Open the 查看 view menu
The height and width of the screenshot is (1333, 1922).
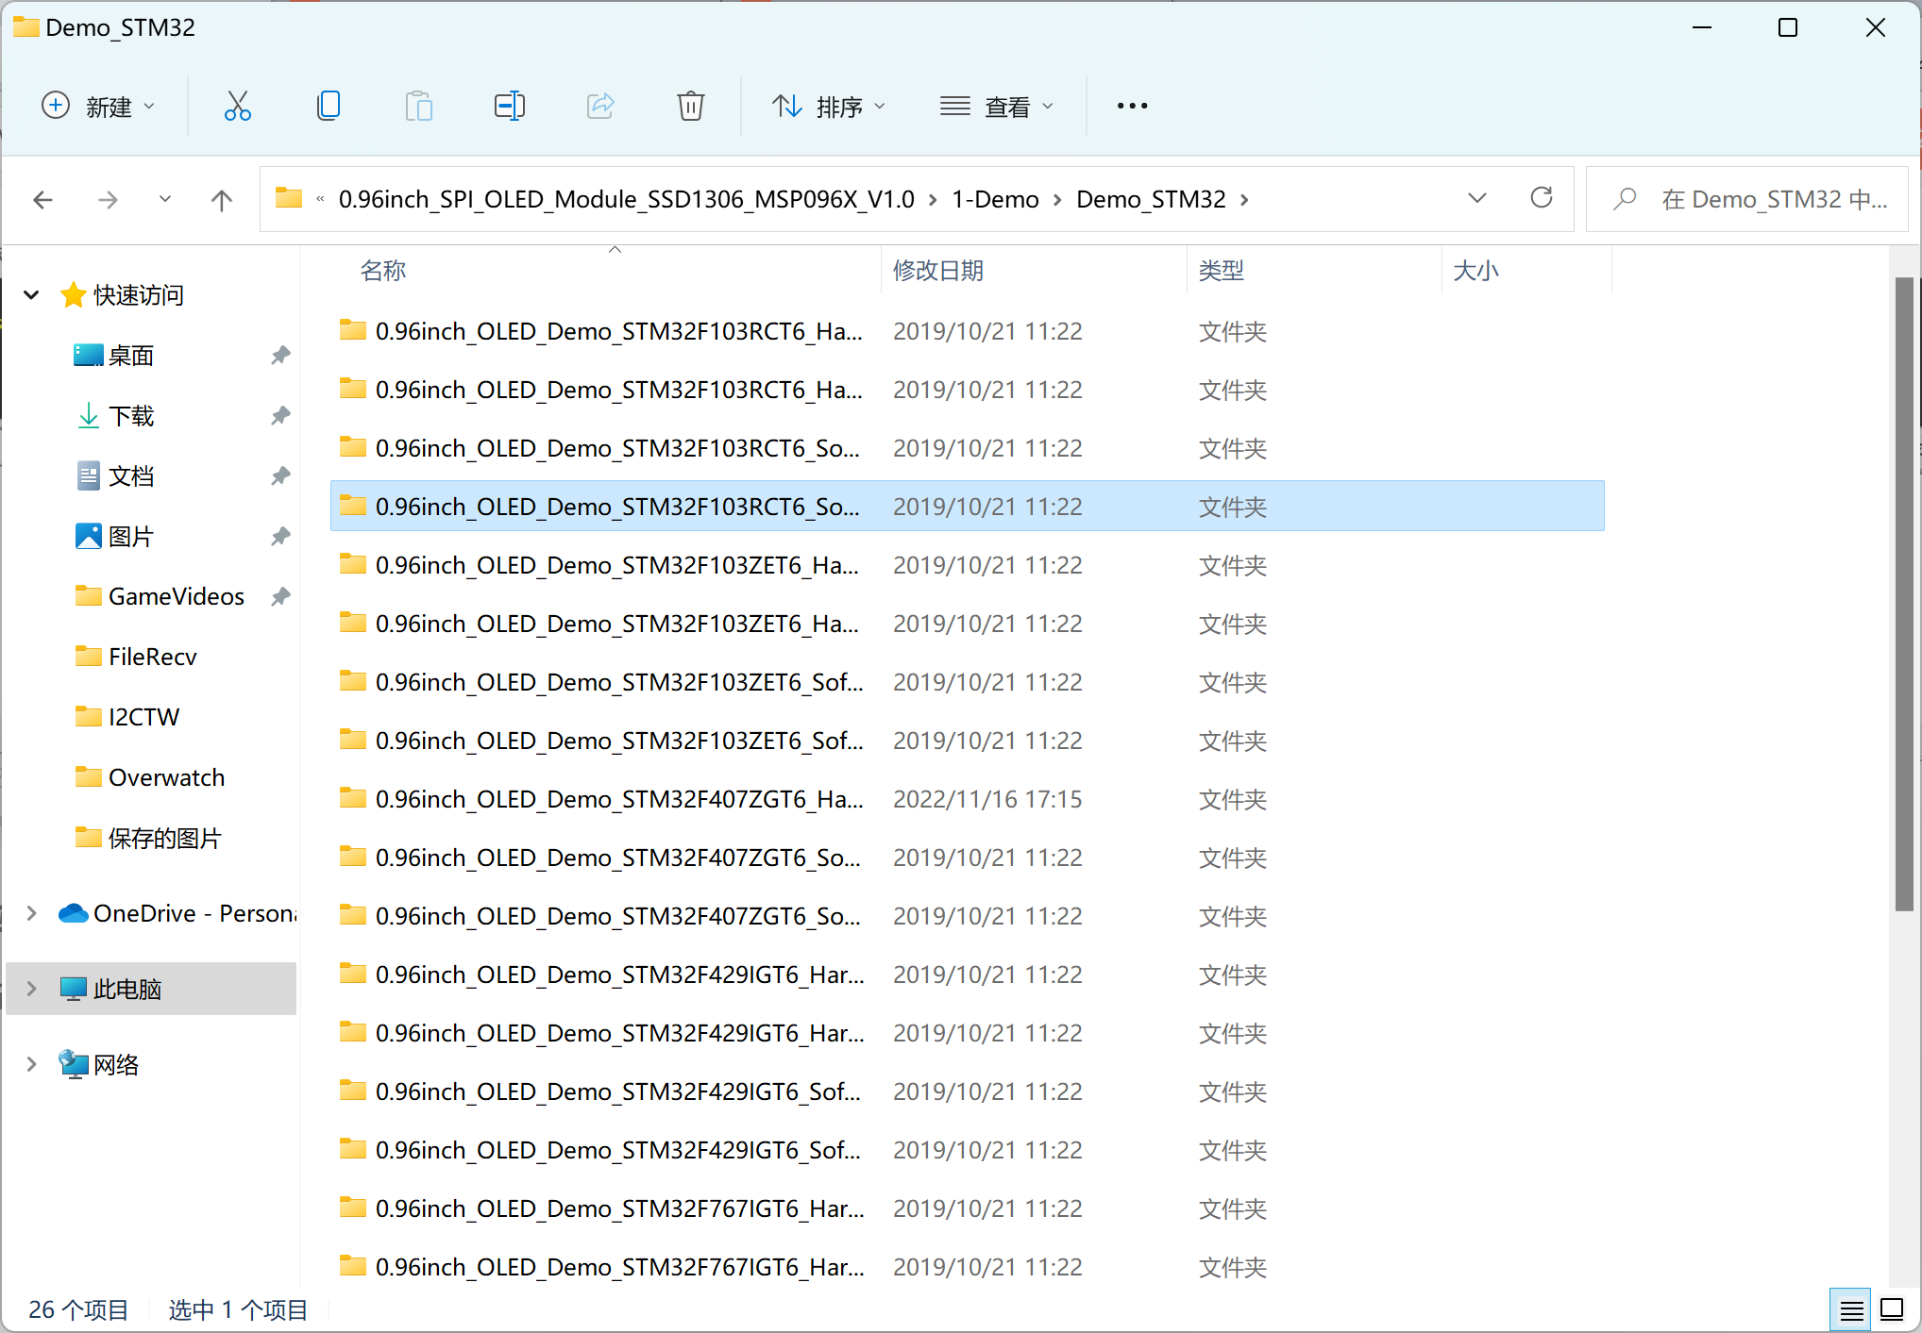point(996,106)
